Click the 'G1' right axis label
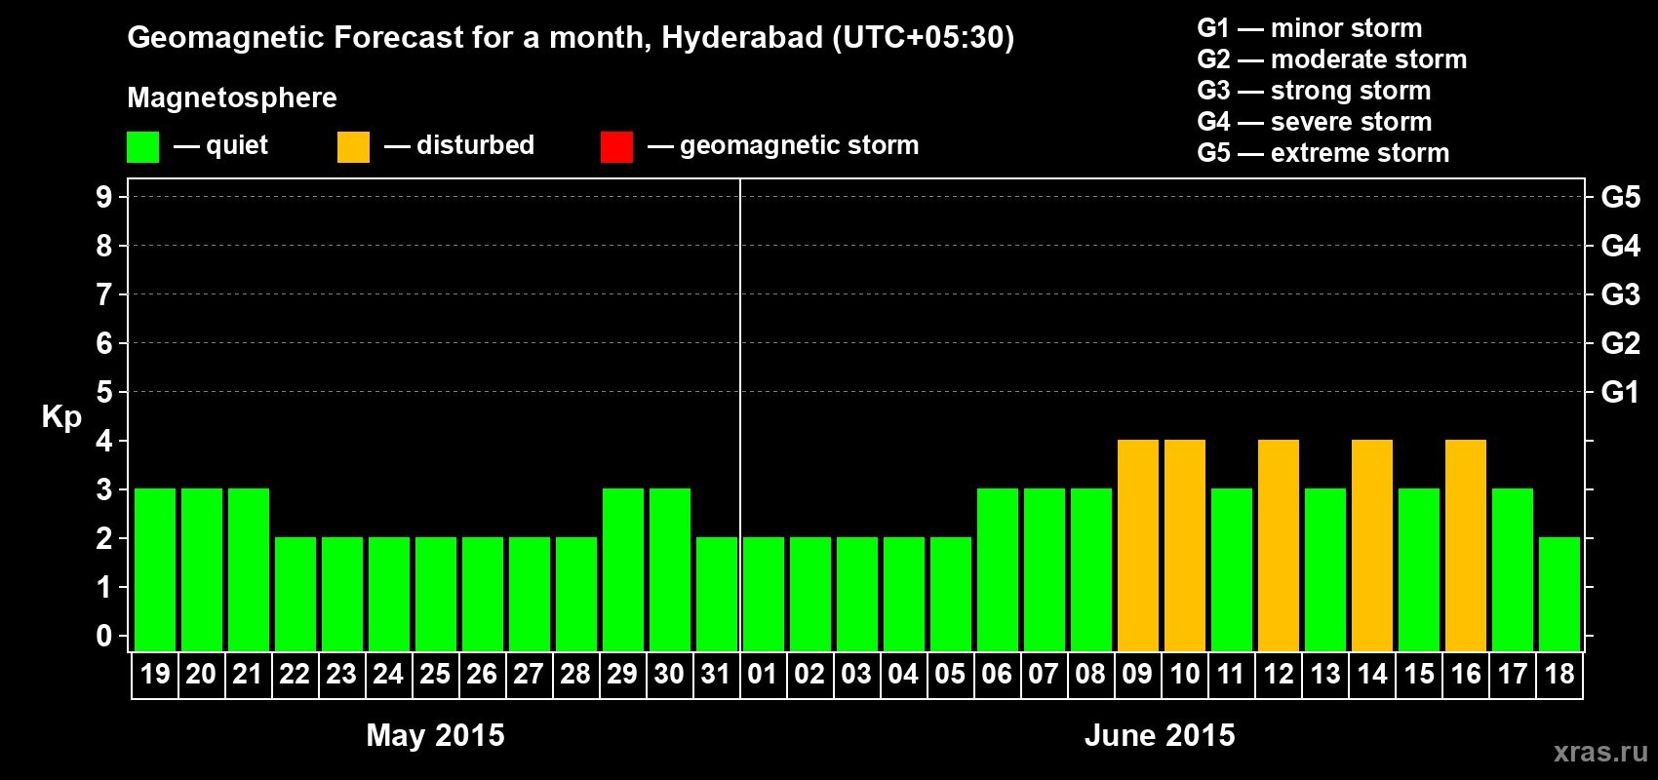This screenshot has width=1658, height=780. pyautogui.click(x=1621, y=392)
